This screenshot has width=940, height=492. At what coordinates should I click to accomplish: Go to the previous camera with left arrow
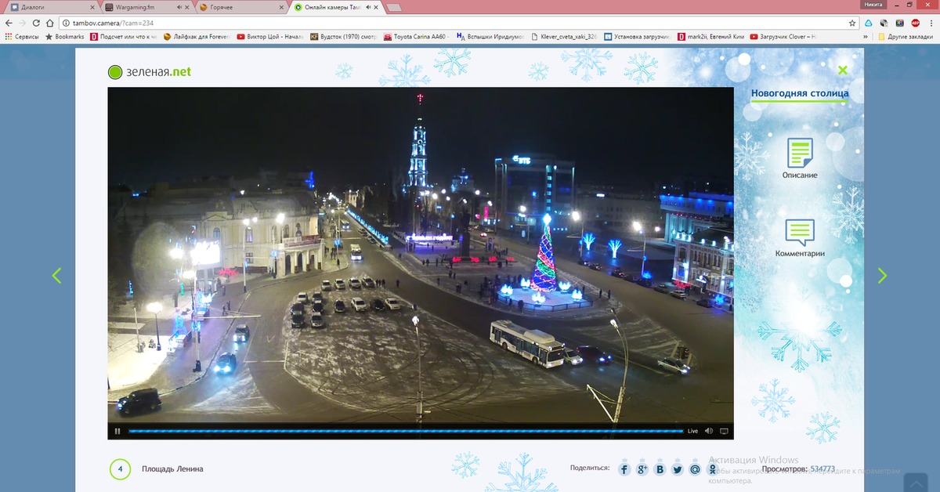click(56, 276)
